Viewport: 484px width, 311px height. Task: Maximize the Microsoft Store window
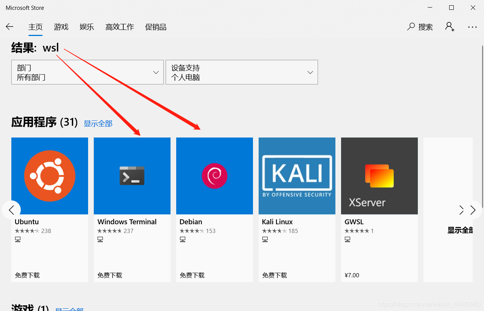[x=451, y=8]
